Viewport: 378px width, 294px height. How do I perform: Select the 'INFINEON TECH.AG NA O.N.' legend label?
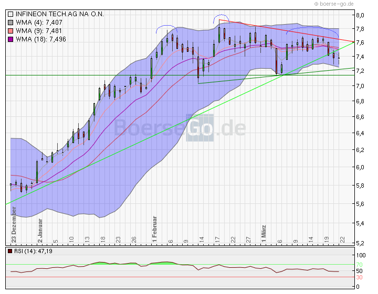click(x=60, y=14)
